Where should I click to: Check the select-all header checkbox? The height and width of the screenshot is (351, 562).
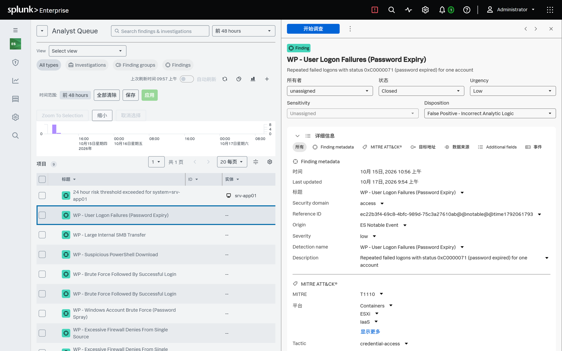(42, 179)
